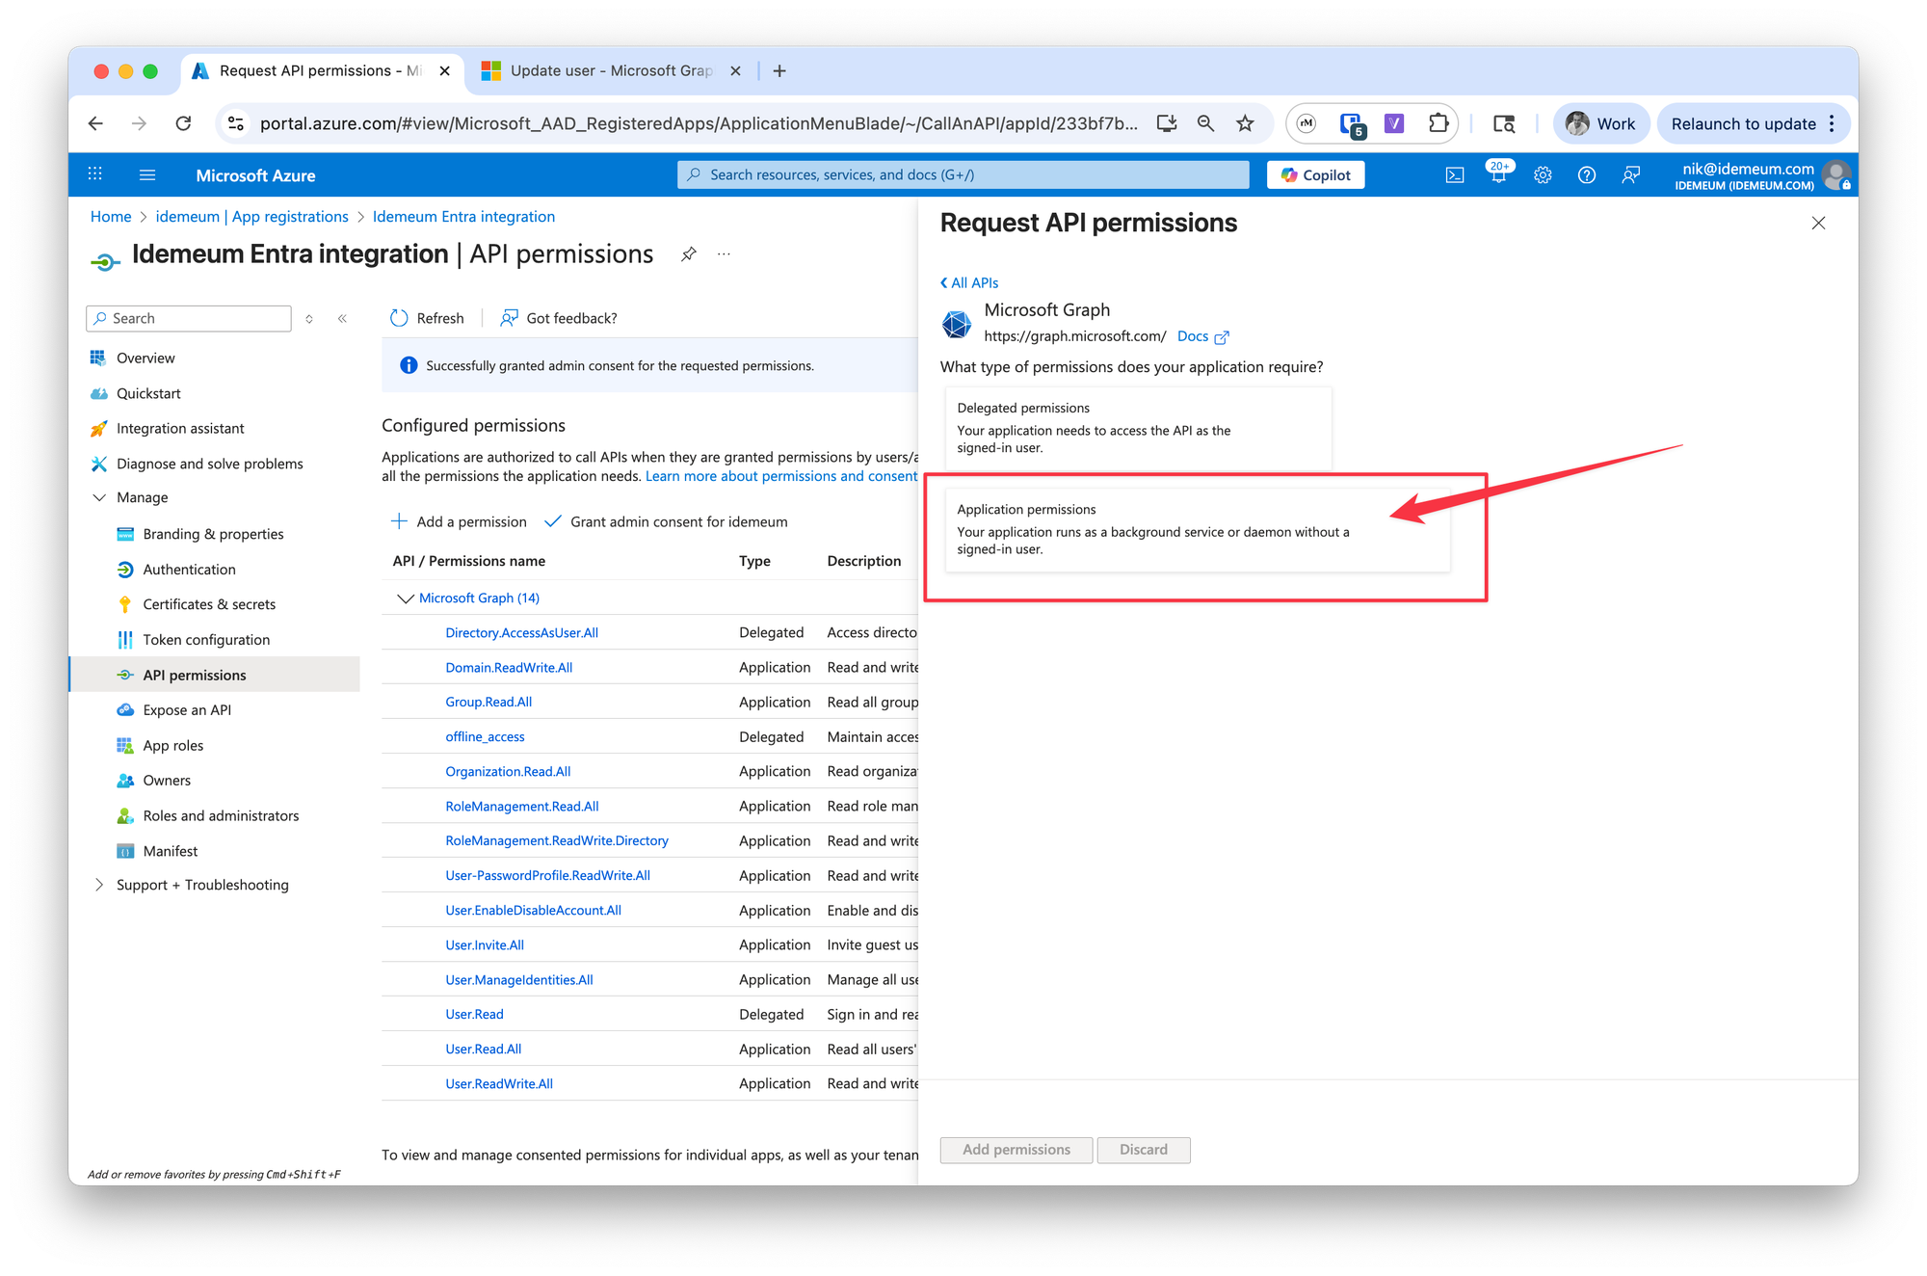Click idemeum | App registrations breadcrumb

click(x=252, y=217)
